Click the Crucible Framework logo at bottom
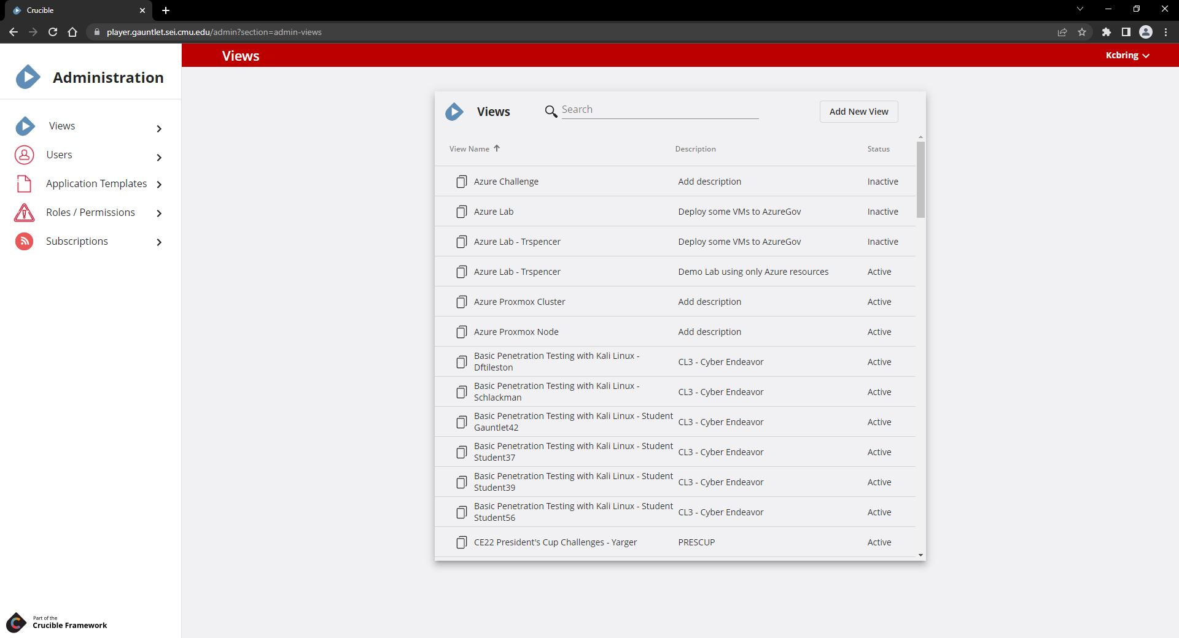Screen dimensions: 1179x638 [x=17, y=622]
